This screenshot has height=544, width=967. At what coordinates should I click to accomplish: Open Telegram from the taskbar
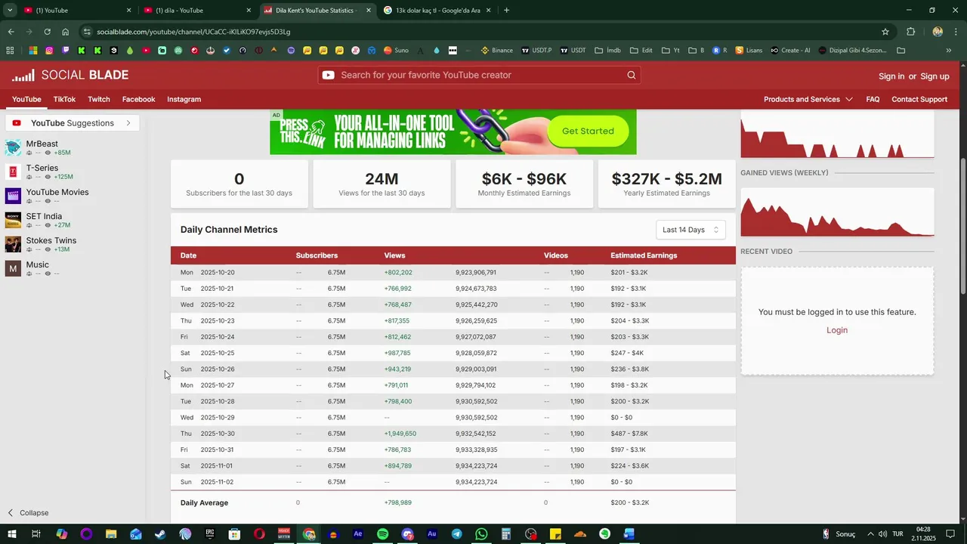457,534
